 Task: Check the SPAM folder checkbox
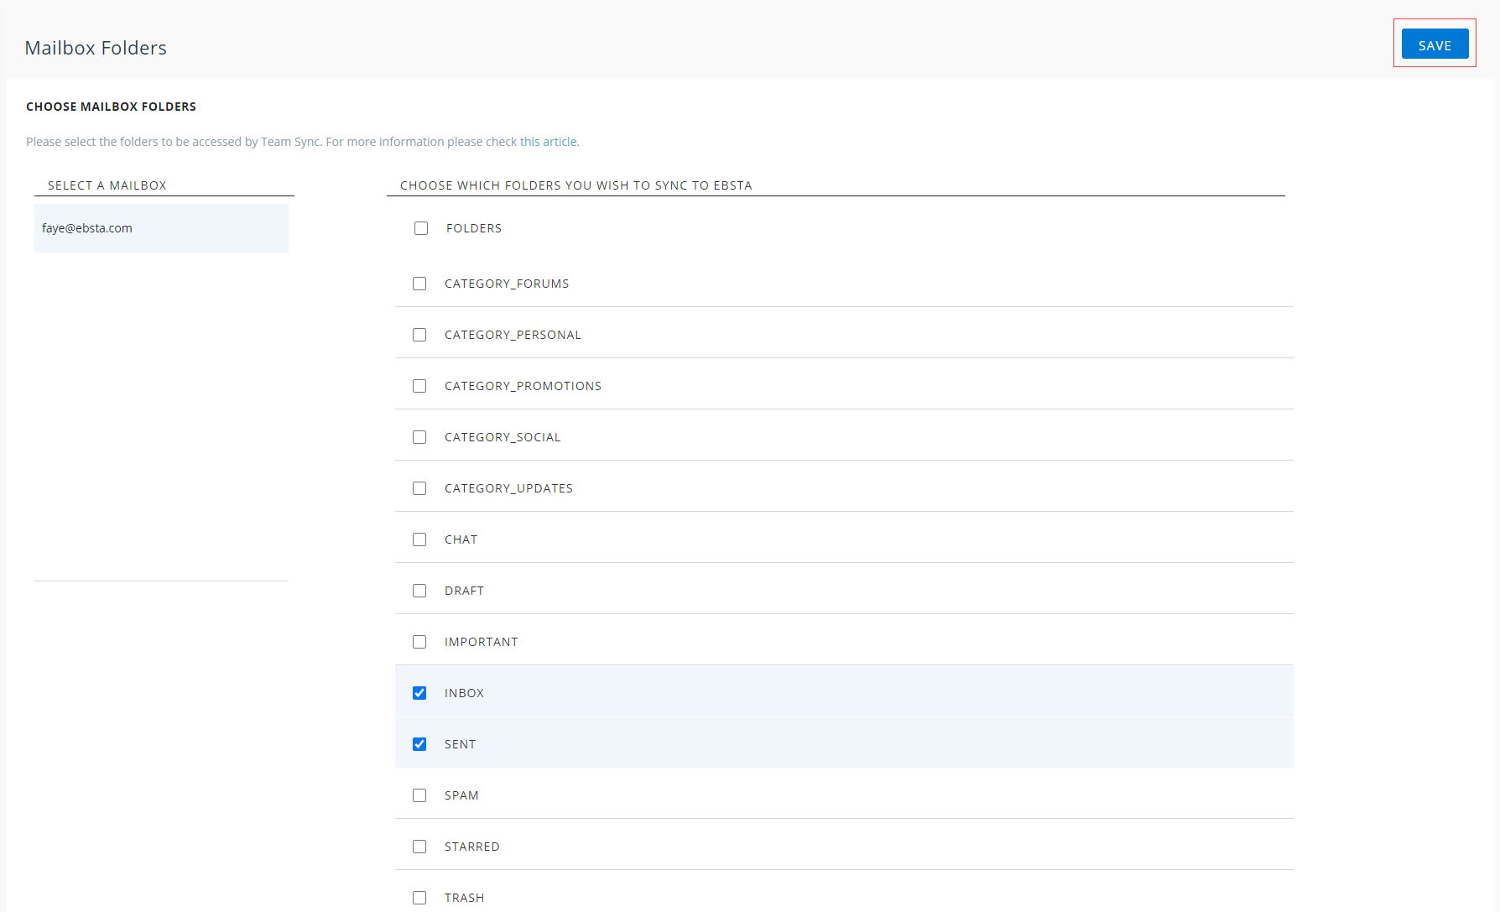[419, 795]
